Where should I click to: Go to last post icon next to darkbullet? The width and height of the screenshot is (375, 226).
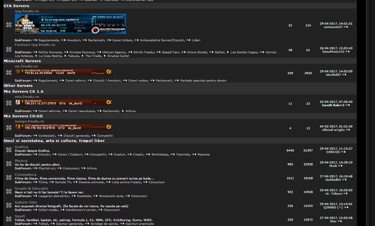(x=345, y=180)
